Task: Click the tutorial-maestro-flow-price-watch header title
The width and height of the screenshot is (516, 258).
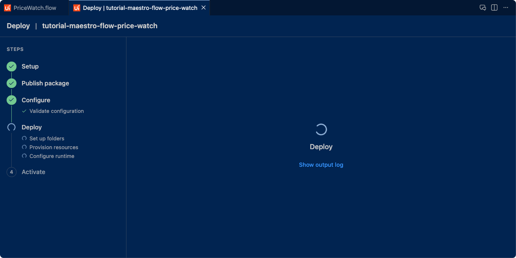Action: (100, 26)
